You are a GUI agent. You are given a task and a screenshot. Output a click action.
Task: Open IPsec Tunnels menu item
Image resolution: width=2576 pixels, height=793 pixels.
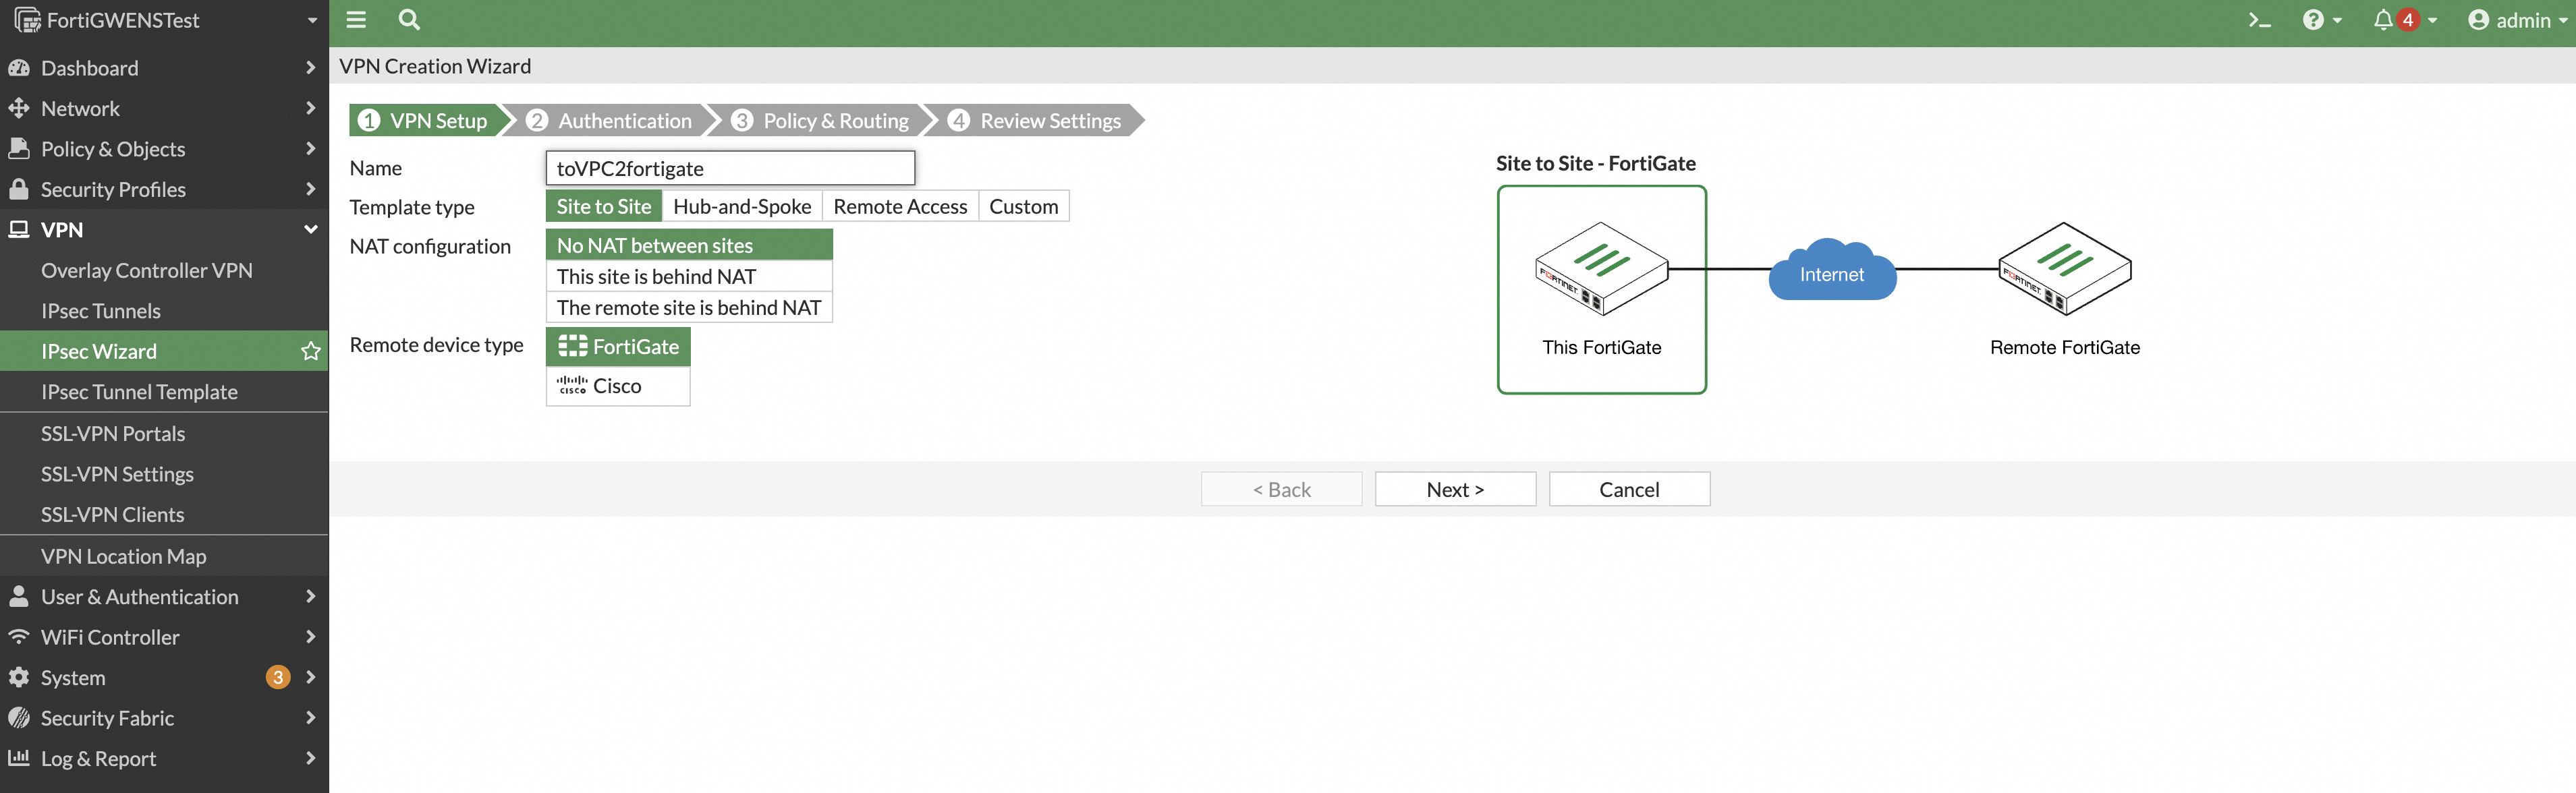tap(101, 311)
